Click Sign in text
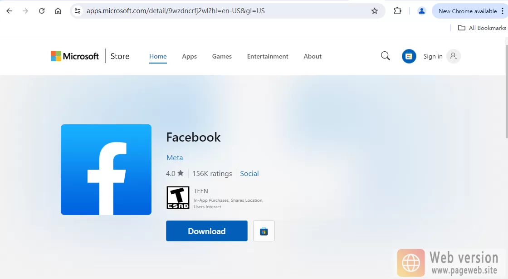Screen dimensions: 508x279 [433, 56]
